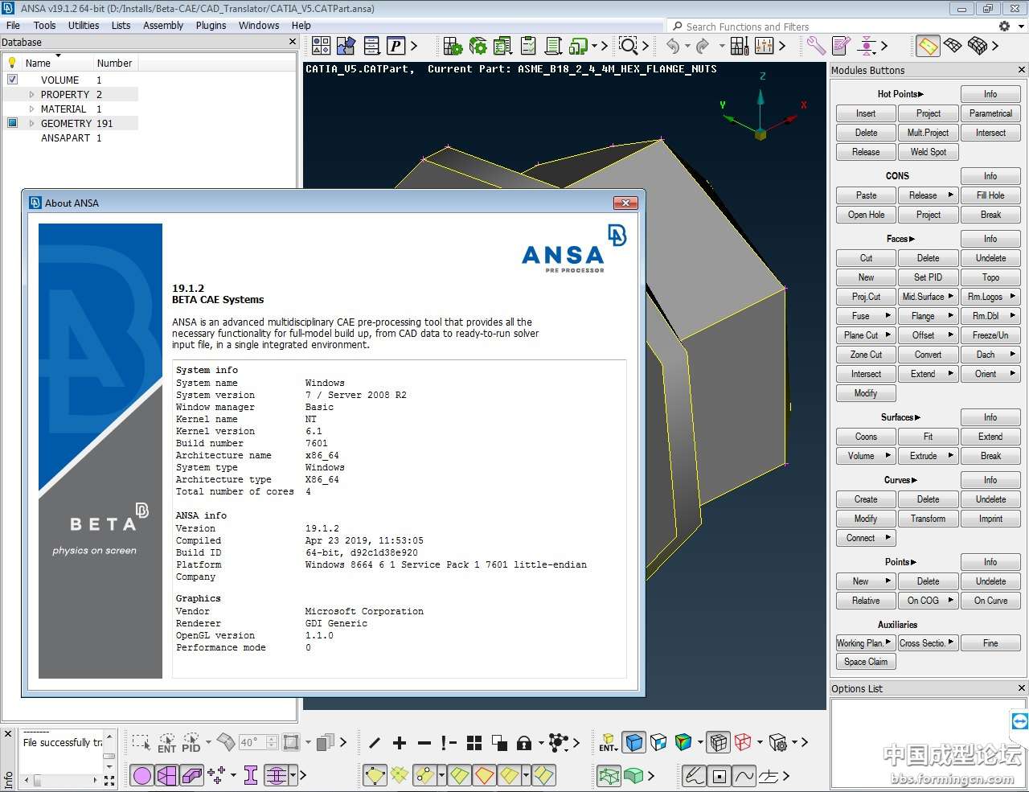This screenshot has width=1029, height=792.
Task: Click the plus icon in bottom toolbar
Action: point(400,743)
